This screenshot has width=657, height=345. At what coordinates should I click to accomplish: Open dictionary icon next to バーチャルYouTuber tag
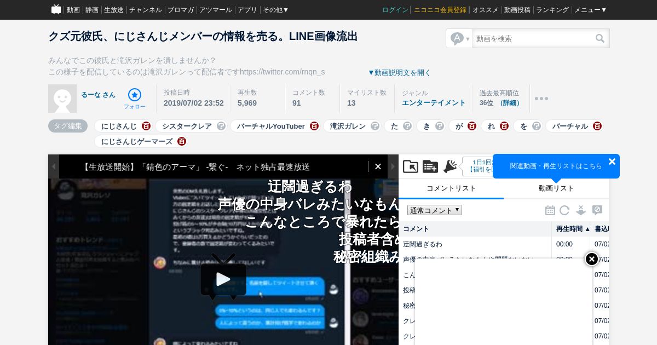pos(314,126)
